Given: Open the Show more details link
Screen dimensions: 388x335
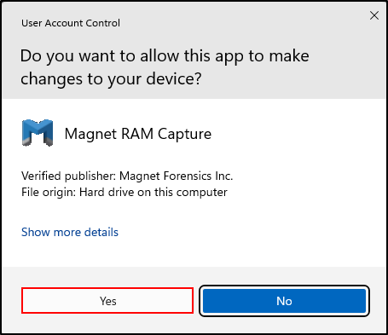Looking at the screenshot, I should pos(70,232).
